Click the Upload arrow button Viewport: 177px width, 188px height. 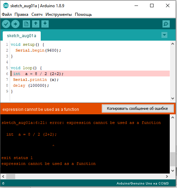(15, 24)
